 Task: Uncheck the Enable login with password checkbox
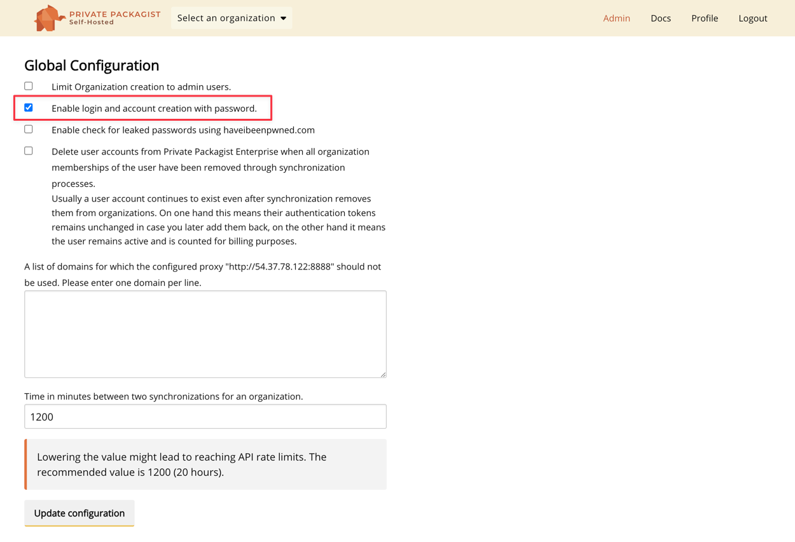[29, 107]
